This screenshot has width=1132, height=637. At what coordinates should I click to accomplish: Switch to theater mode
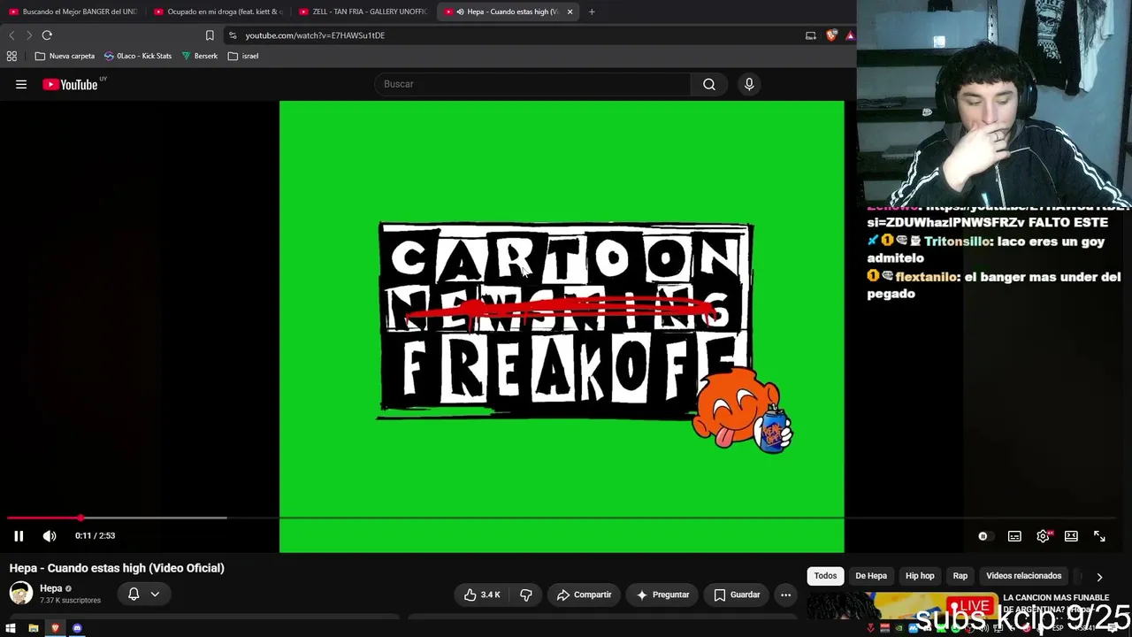click(1071, 536)
